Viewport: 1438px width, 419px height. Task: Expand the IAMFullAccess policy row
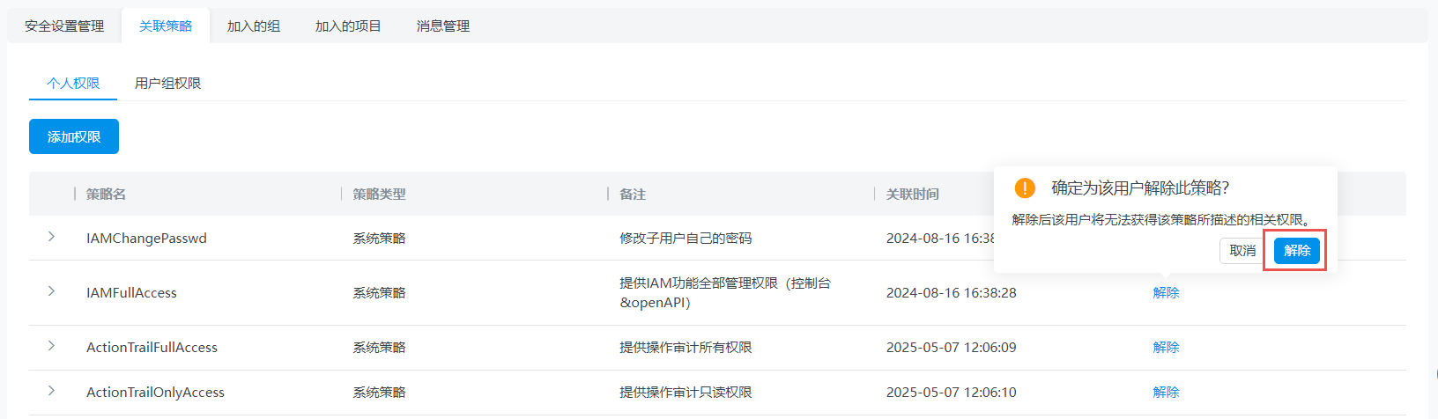pos(51,291)
